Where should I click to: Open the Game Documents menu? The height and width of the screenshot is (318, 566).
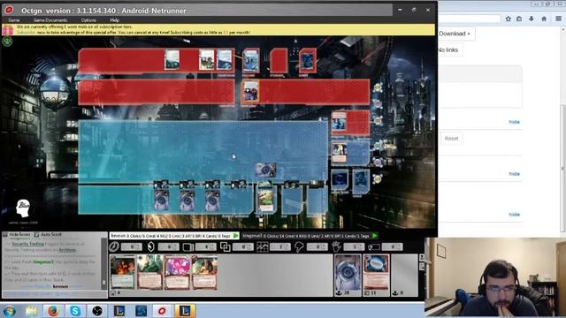tap(50, 20)
